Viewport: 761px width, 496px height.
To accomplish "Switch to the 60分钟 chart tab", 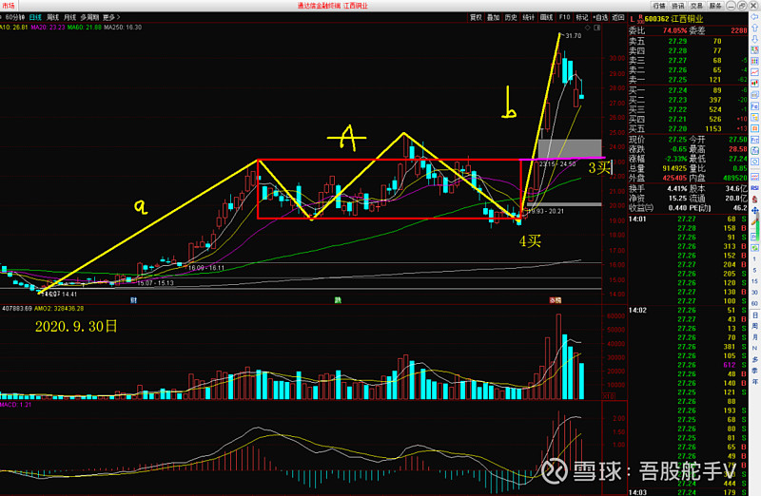I will (x=14, y=17).
